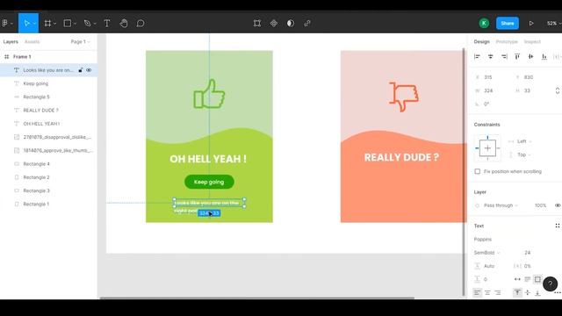Align selection to left
The image size is (562, 316).
[477, 56]
